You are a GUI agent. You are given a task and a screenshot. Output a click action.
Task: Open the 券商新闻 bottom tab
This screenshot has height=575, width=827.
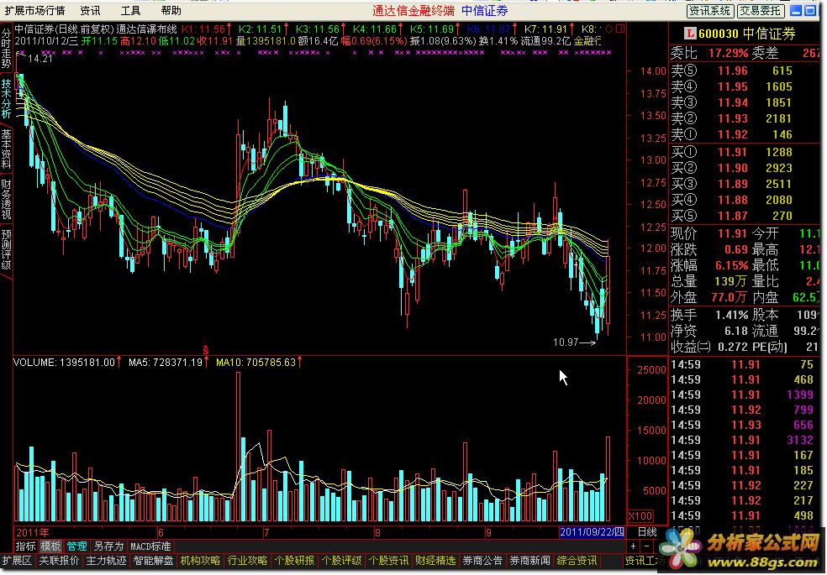[529, 562]
